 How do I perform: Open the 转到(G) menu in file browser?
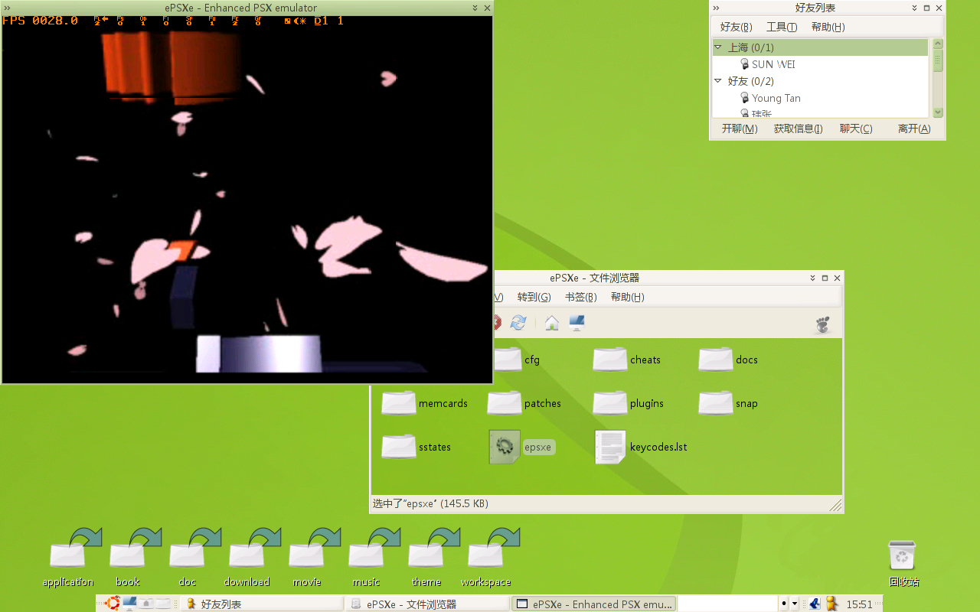click(x=534, y=297)
